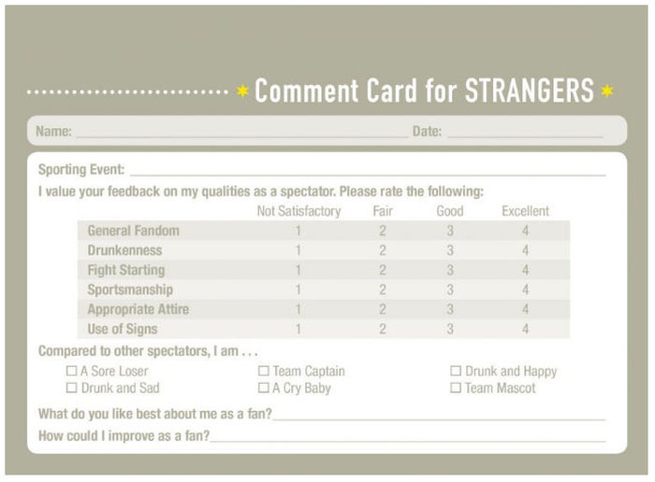The image size is (655, 482).
Task: Check the A Sore Loser checkbox
Action: click(x=71, y=371)
